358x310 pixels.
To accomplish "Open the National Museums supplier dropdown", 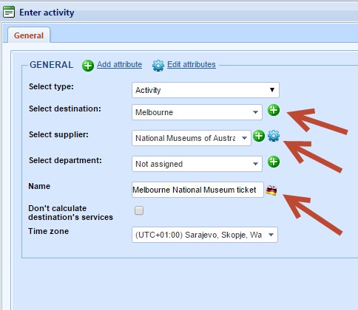I will coord(192,138).
